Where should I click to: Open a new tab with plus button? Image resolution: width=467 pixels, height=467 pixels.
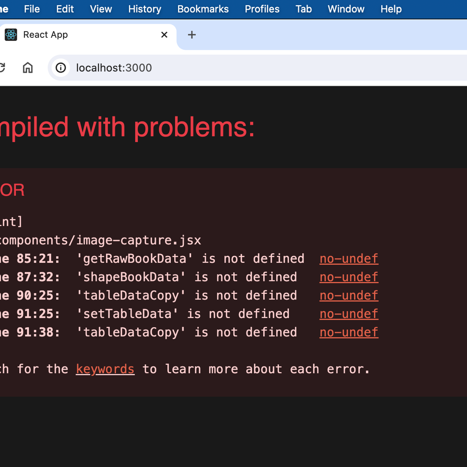tap(192, 35)
